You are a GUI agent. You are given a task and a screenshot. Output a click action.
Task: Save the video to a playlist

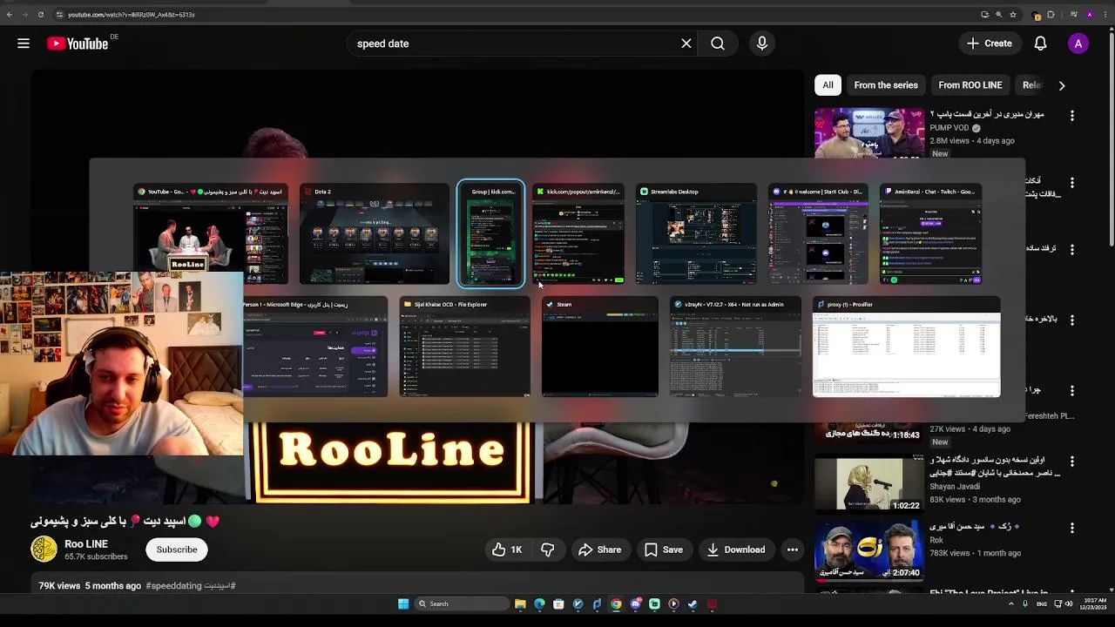pos(664,549)
